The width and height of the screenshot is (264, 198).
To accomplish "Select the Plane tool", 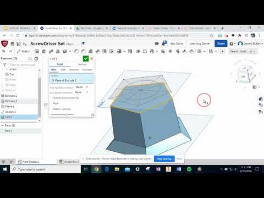I will (200, 51).
